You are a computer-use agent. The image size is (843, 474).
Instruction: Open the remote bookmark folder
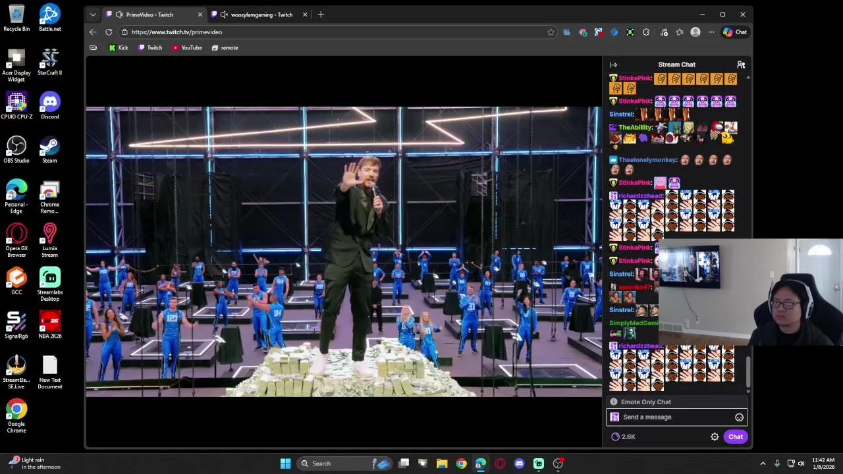(x=225, y=47)
